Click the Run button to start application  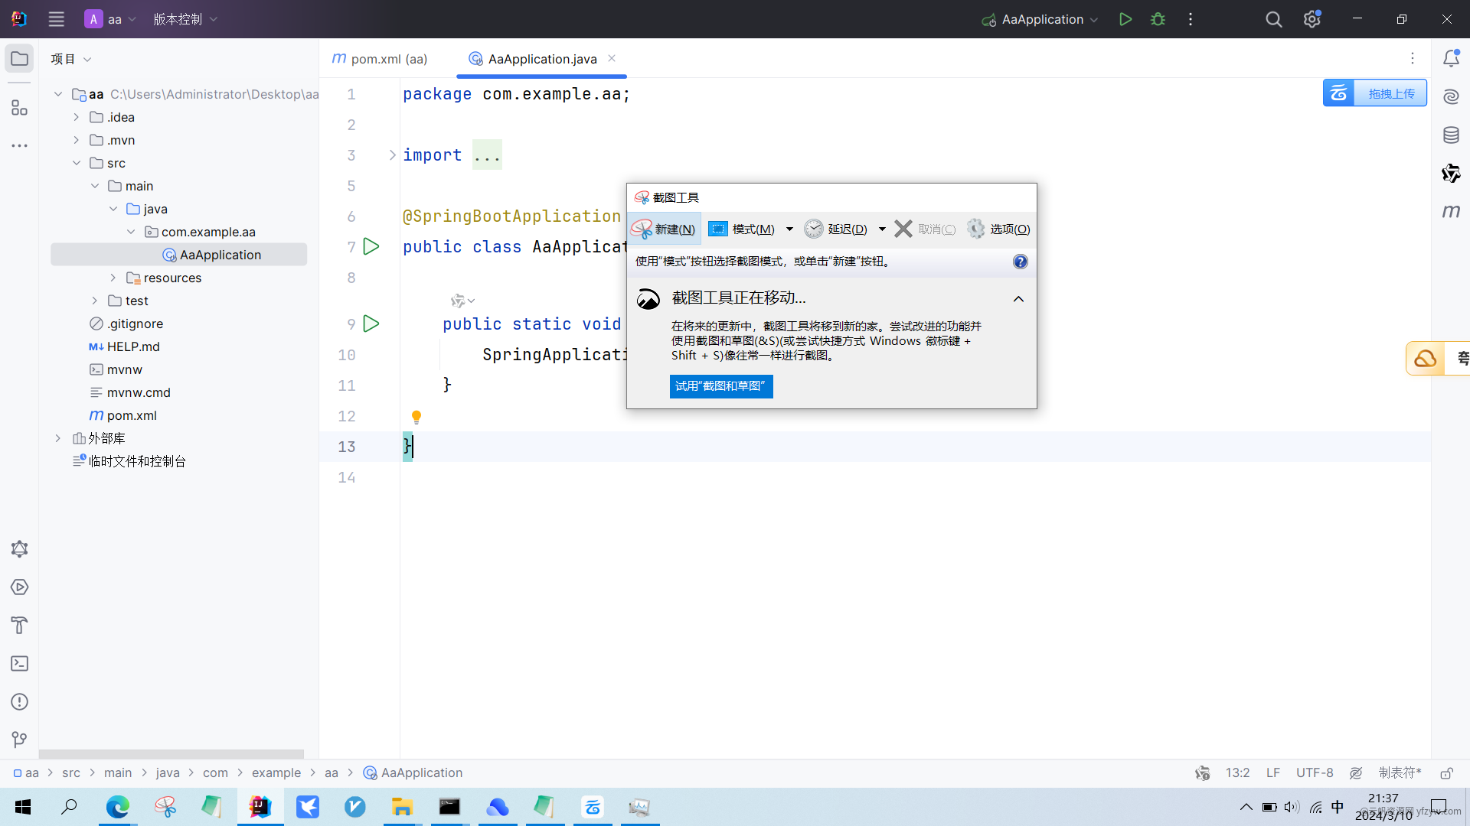click(1125, 19)
